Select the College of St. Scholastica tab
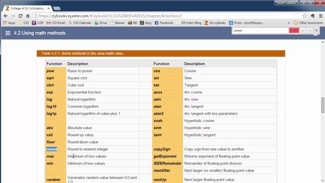325x183 pixels. coord(27,8)
